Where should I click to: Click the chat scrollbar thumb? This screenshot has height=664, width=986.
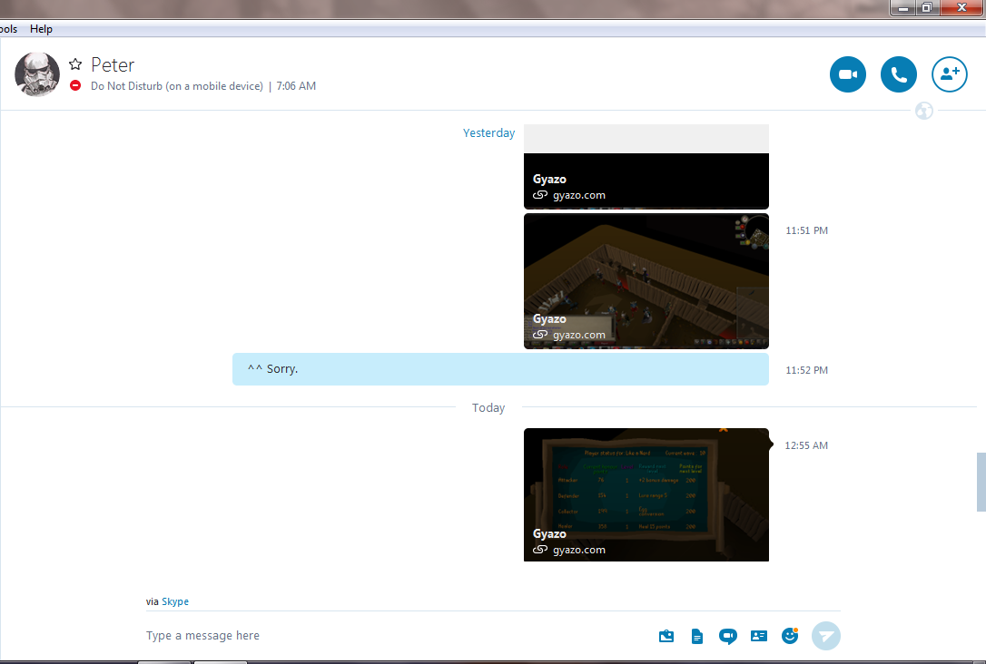981,482
